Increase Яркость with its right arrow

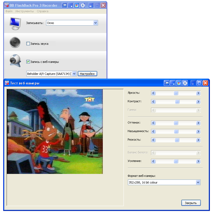coord(198,93)
